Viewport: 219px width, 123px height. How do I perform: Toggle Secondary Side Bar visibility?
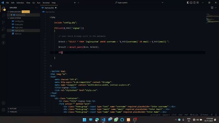[194, 3]
